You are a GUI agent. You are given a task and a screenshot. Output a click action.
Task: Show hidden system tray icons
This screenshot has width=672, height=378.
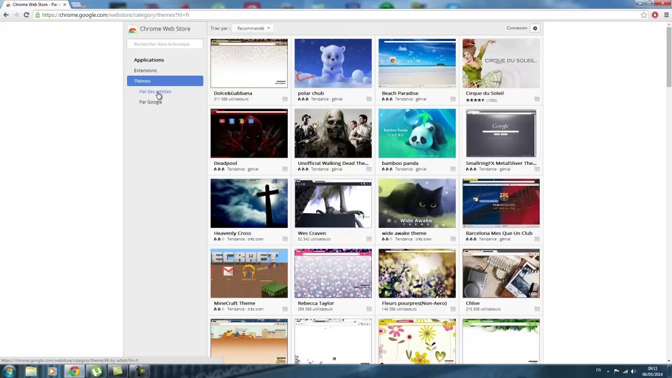pos(608,371)
